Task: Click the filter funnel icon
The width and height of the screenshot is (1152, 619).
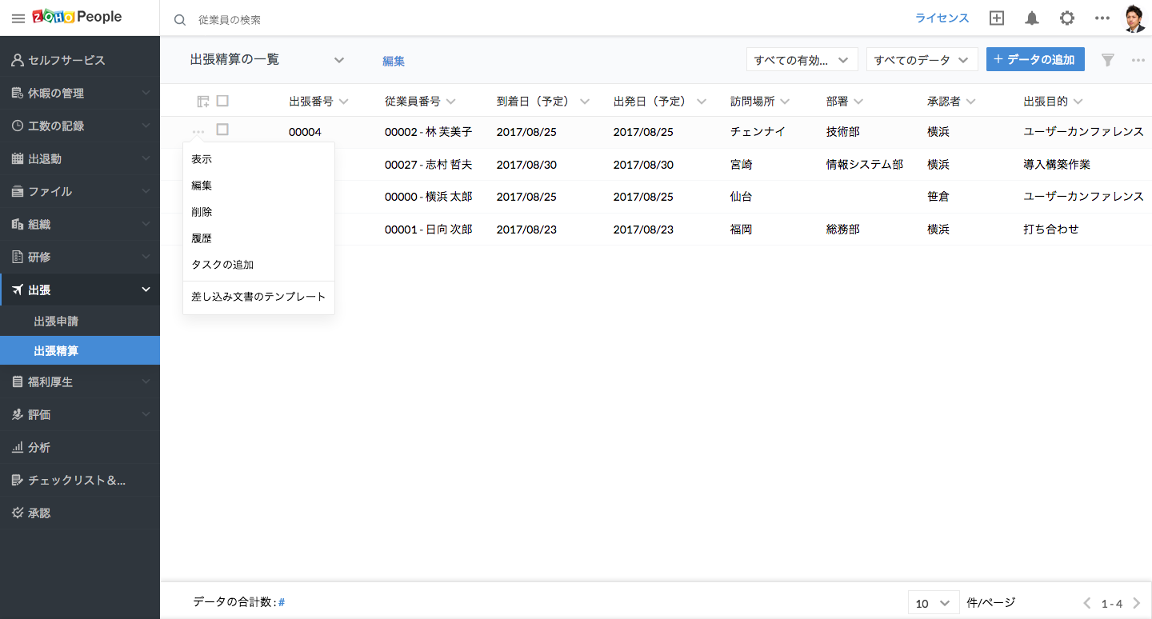Action: point(1108,60)
